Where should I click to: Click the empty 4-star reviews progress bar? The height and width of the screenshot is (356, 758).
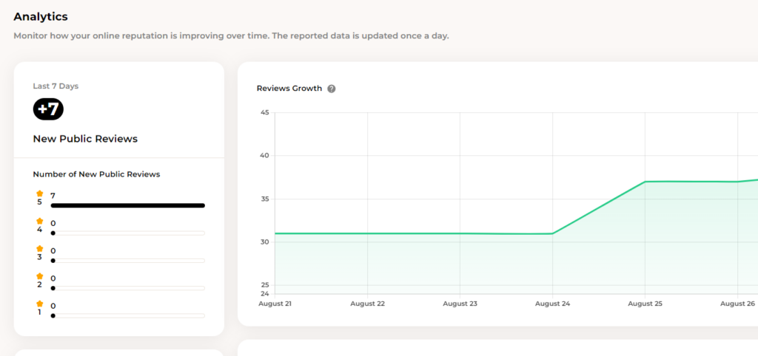coord(127,233)
